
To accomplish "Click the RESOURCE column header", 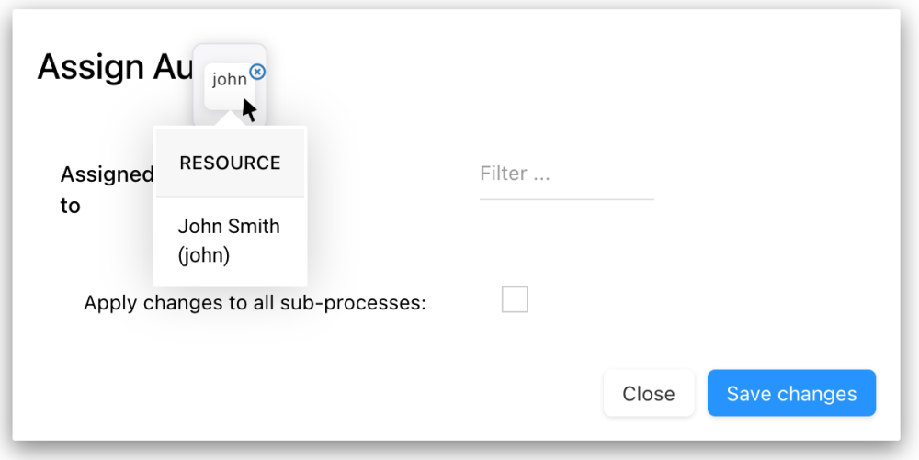I will pos(230,163).
